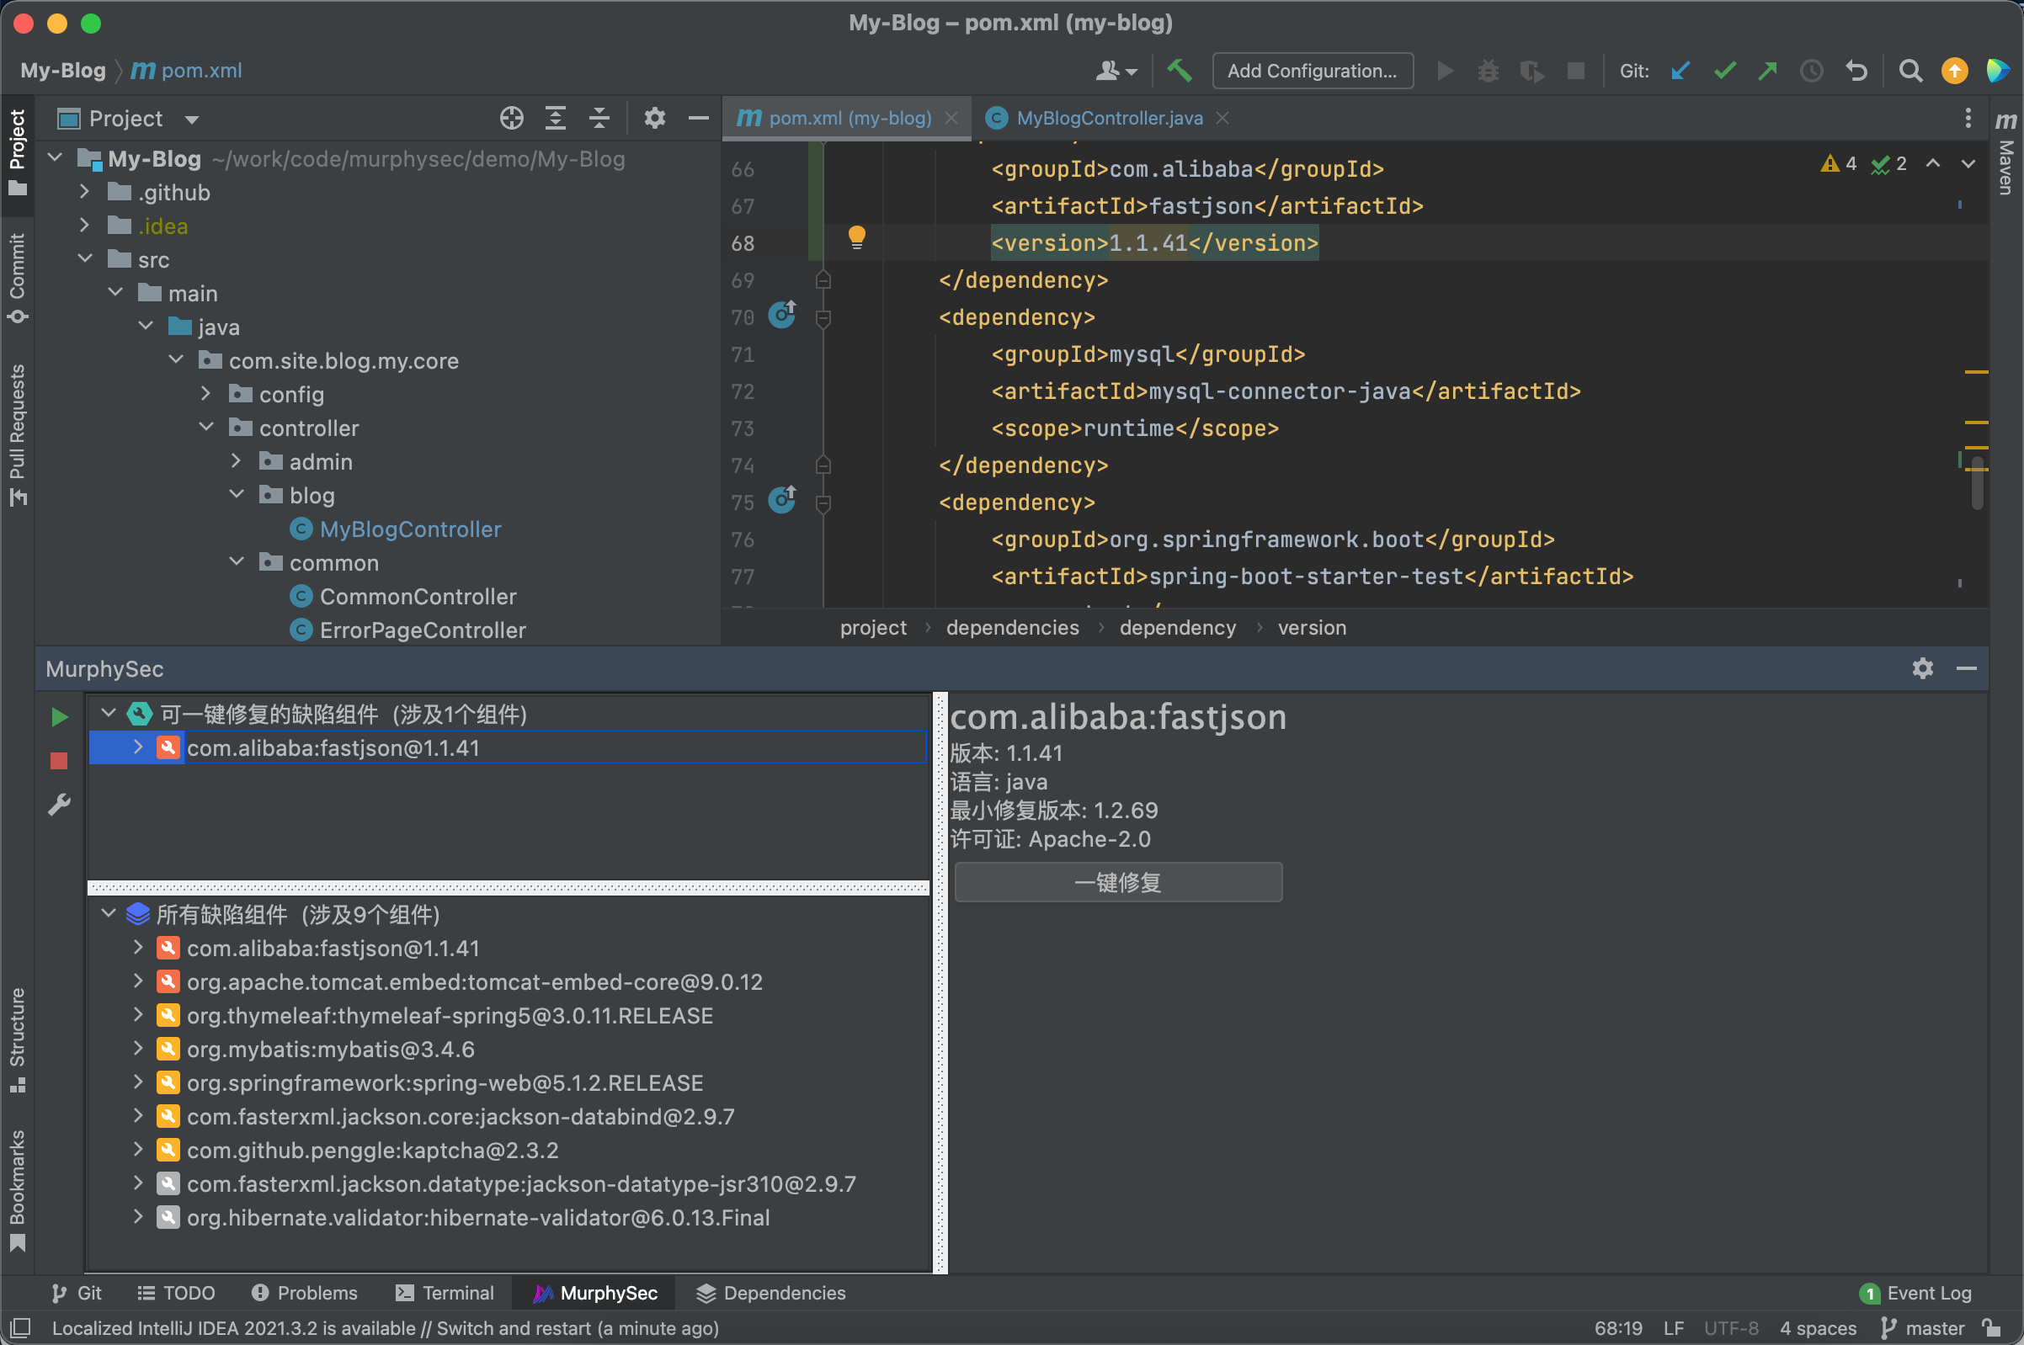The height and width of the screenshot is (1345, 2024).
Task: Click the Git push green arrow icon
Action: 1767,71
